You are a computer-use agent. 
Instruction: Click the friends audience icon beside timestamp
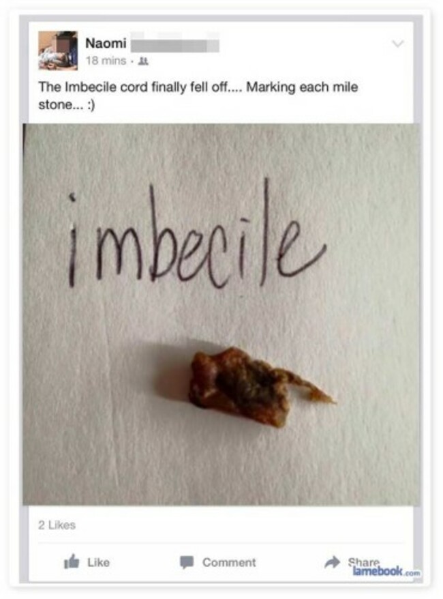143,61
